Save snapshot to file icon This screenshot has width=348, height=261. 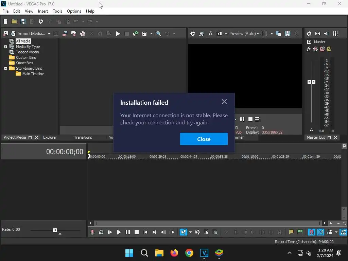(x=288, y=34)
